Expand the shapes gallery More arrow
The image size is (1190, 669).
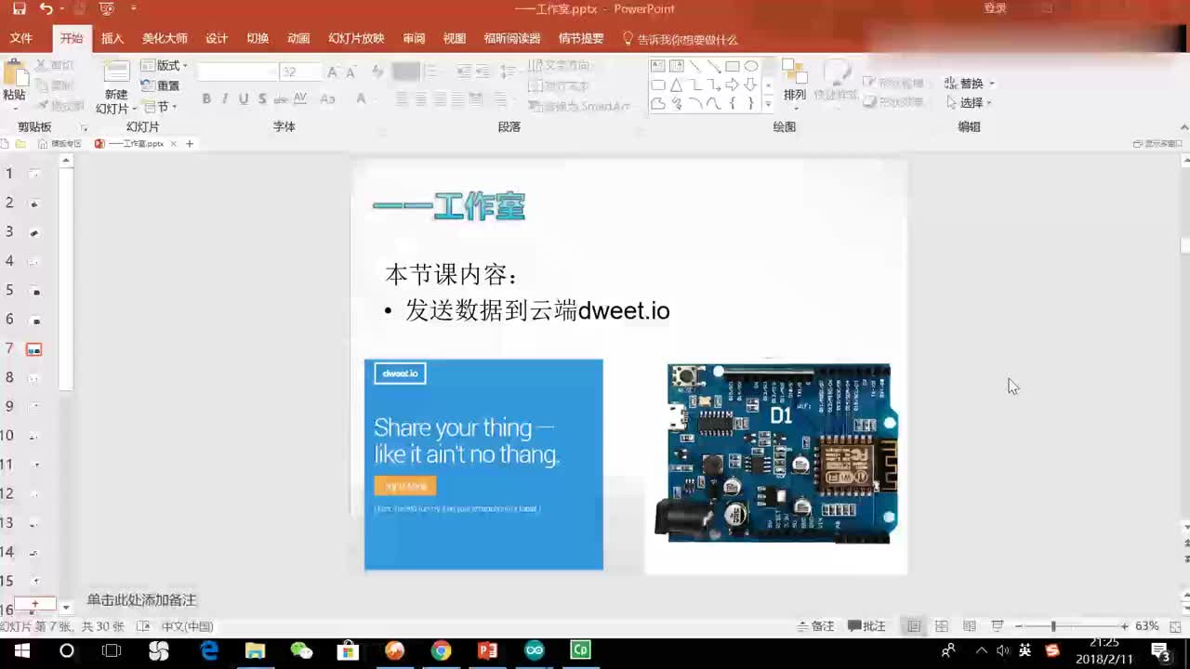coord(768,103)
